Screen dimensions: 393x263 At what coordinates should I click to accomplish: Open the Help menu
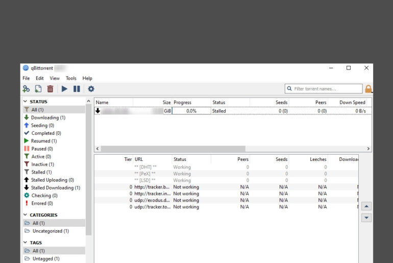[x=87, y=78]
